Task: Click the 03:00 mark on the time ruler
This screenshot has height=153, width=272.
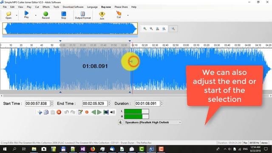Action: pos(186,45)
